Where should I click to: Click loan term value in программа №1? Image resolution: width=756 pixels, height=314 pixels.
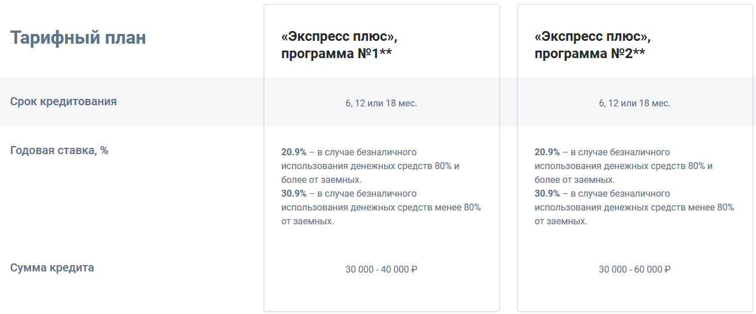point(381,104)
